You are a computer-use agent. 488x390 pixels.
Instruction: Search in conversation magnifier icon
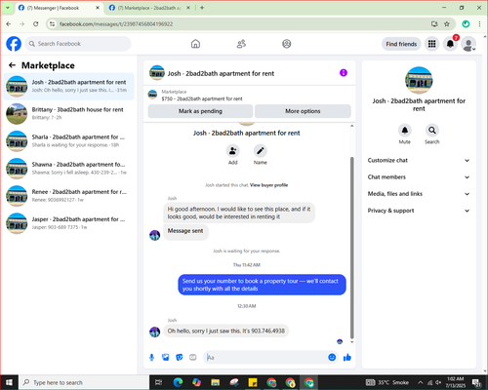pyautogui.click(x=432, y=131)
